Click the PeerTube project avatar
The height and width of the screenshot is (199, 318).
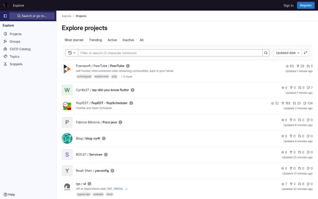click(67, 69)
